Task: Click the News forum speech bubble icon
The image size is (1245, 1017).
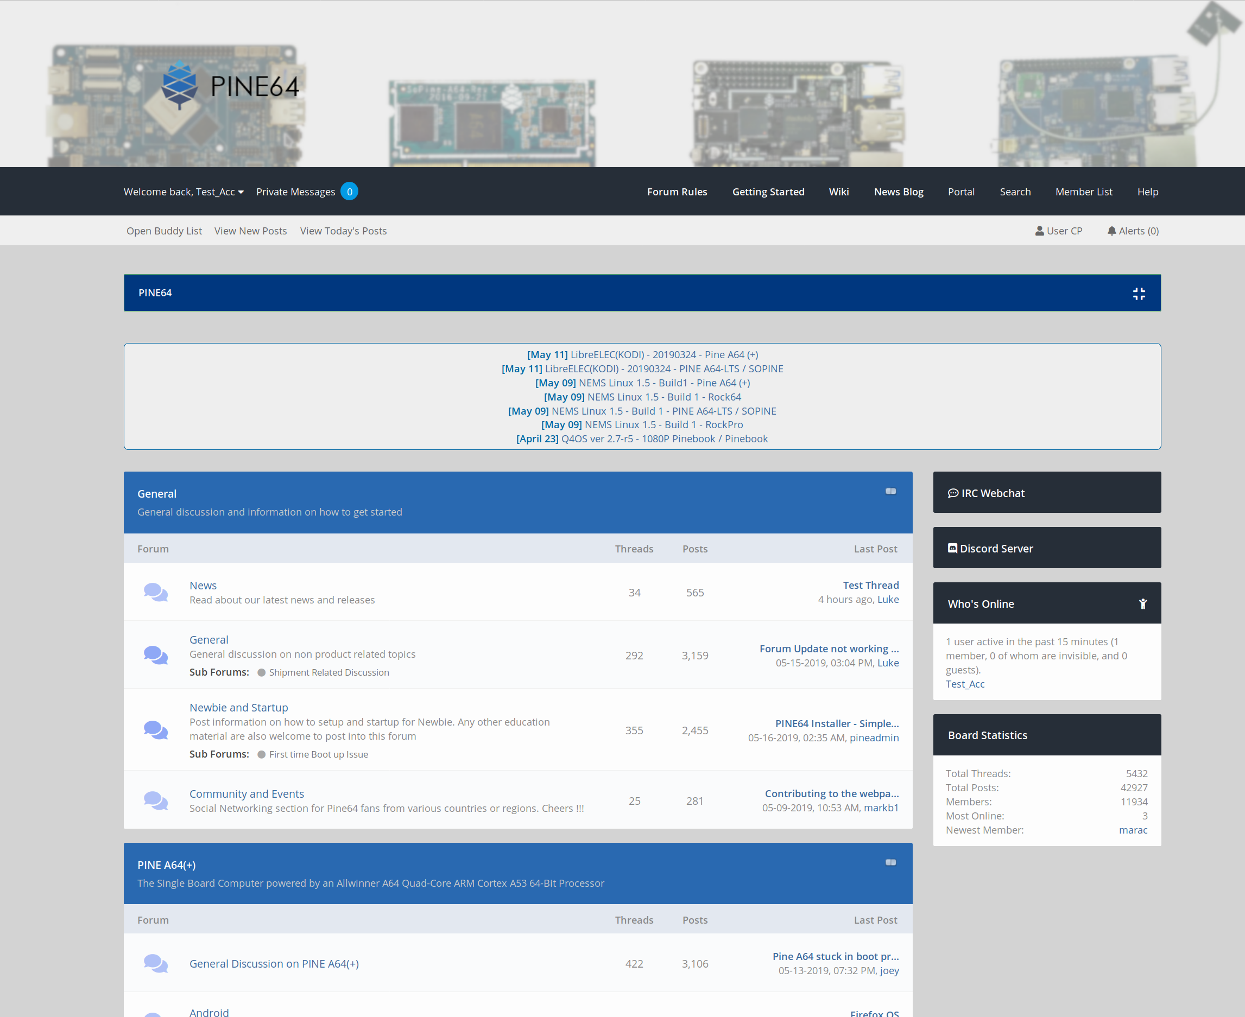Action: tap(155, 592)
